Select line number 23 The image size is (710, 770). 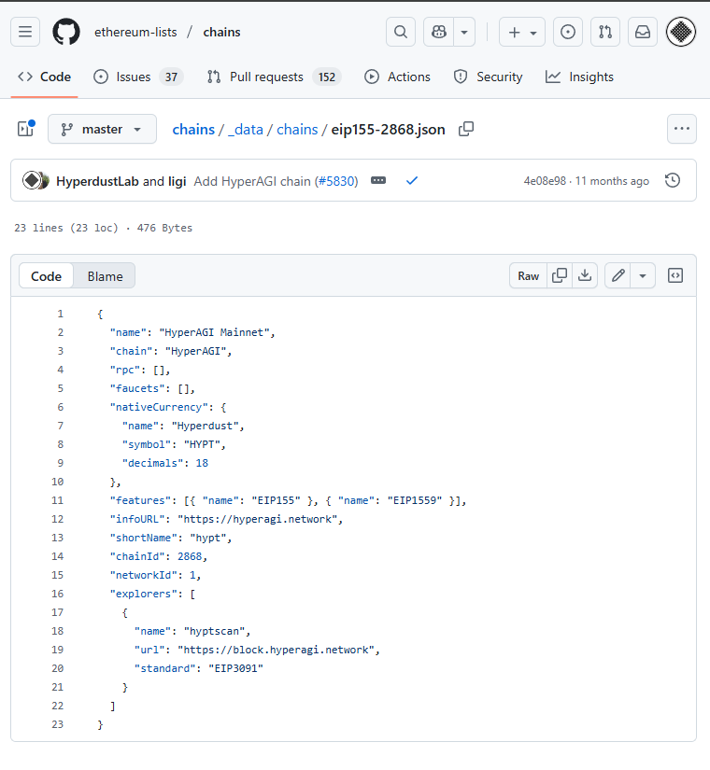(x=58, y=724)
